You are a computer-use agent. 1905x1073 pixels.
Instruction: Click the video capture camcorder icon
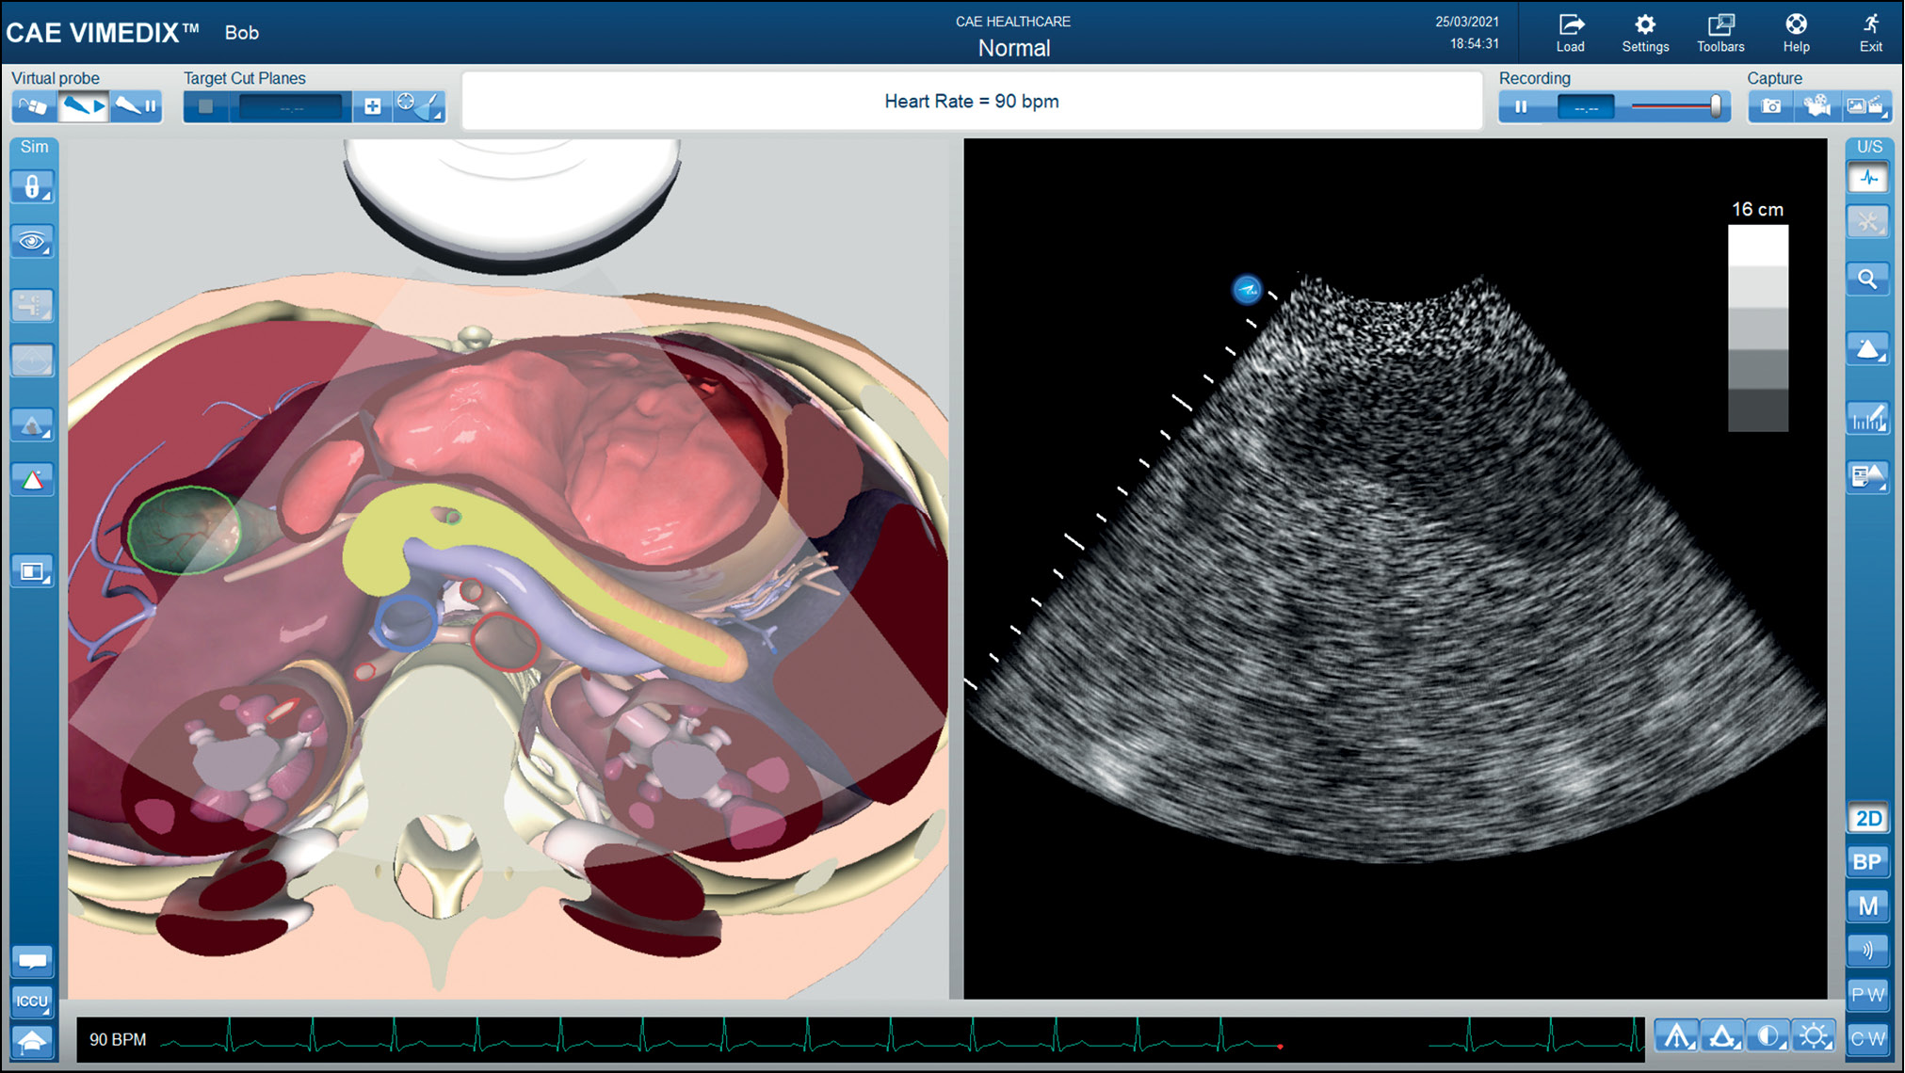pos(1816,106)
